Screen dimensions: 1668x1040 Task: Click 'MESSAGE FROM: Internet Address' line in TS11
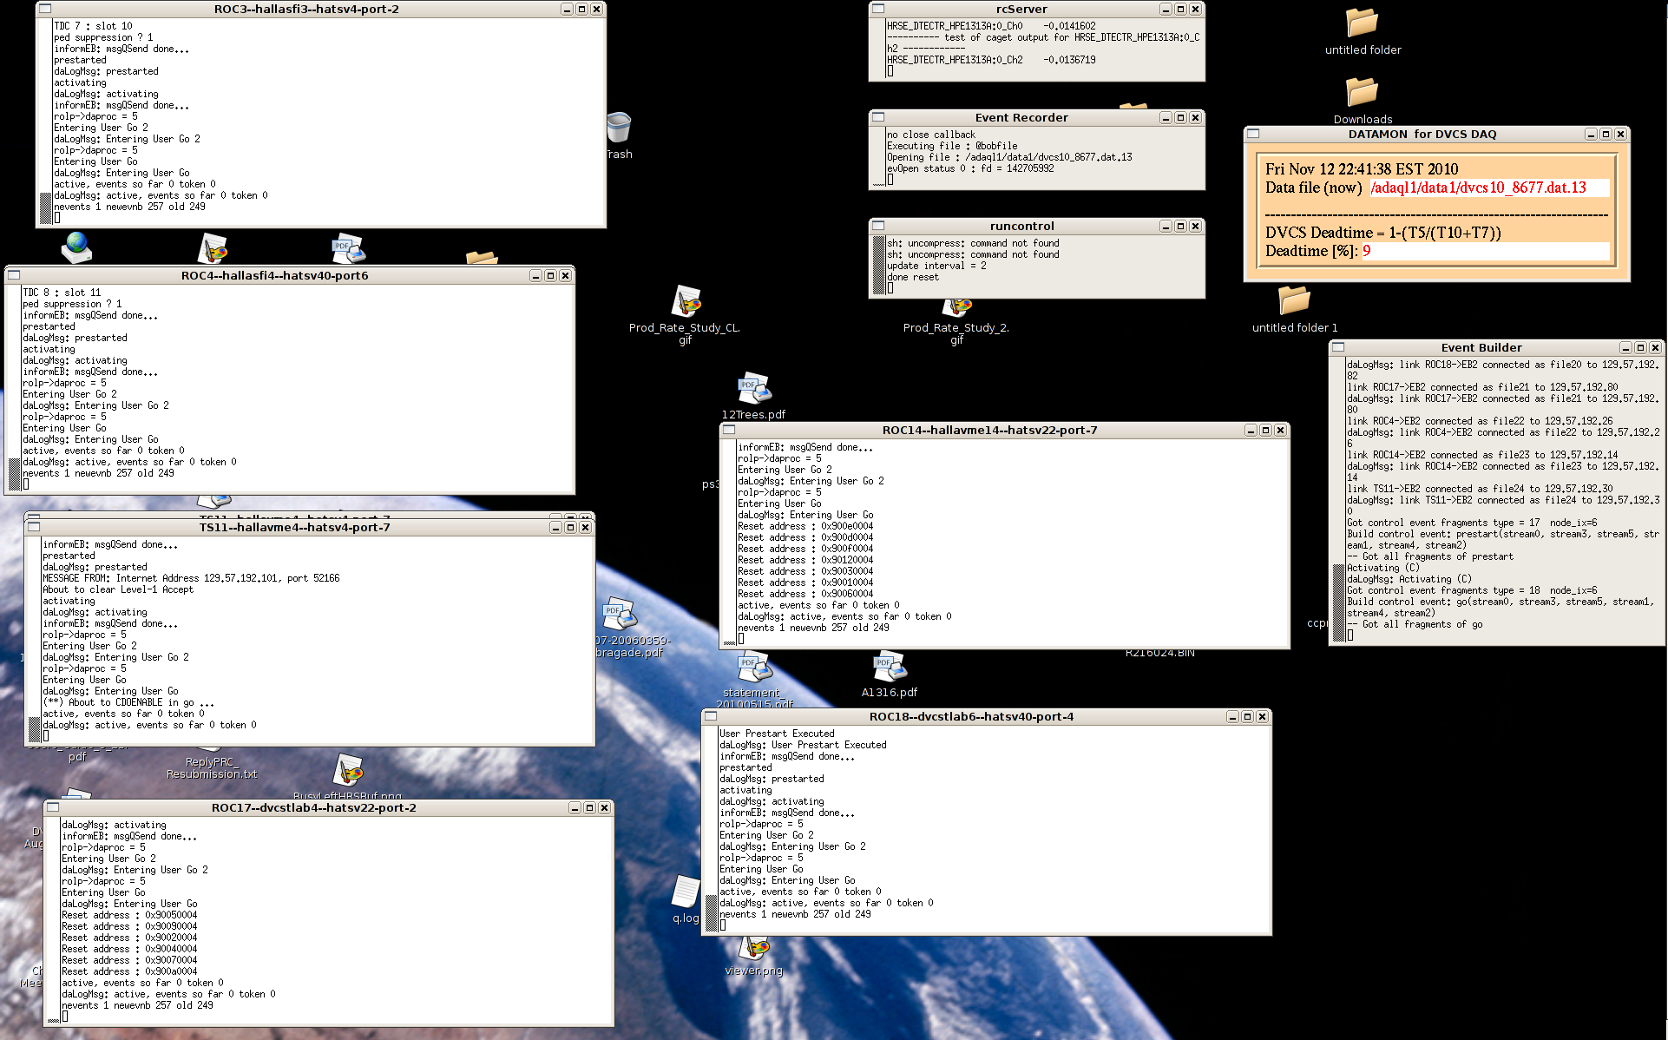(x=191, y=578)
